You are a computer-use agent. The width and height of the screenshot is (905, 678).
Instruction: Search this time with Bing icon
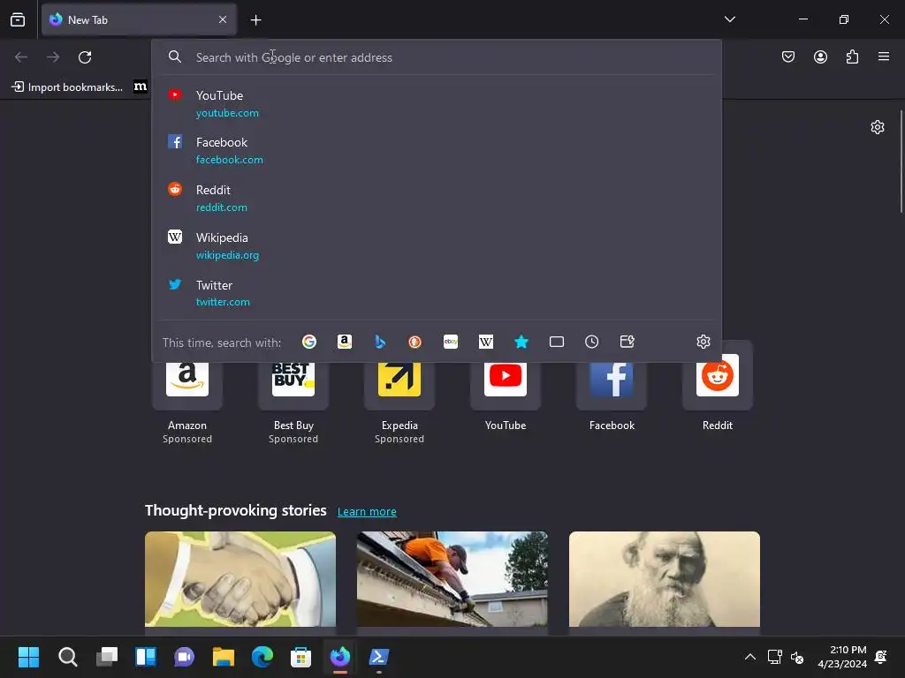coord(380,342)
